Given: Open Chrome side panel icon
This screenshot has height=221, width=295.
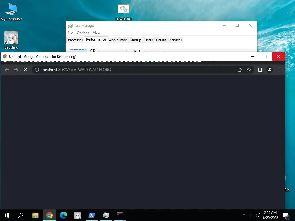Looking at the screenshot, I should point(260,70).
